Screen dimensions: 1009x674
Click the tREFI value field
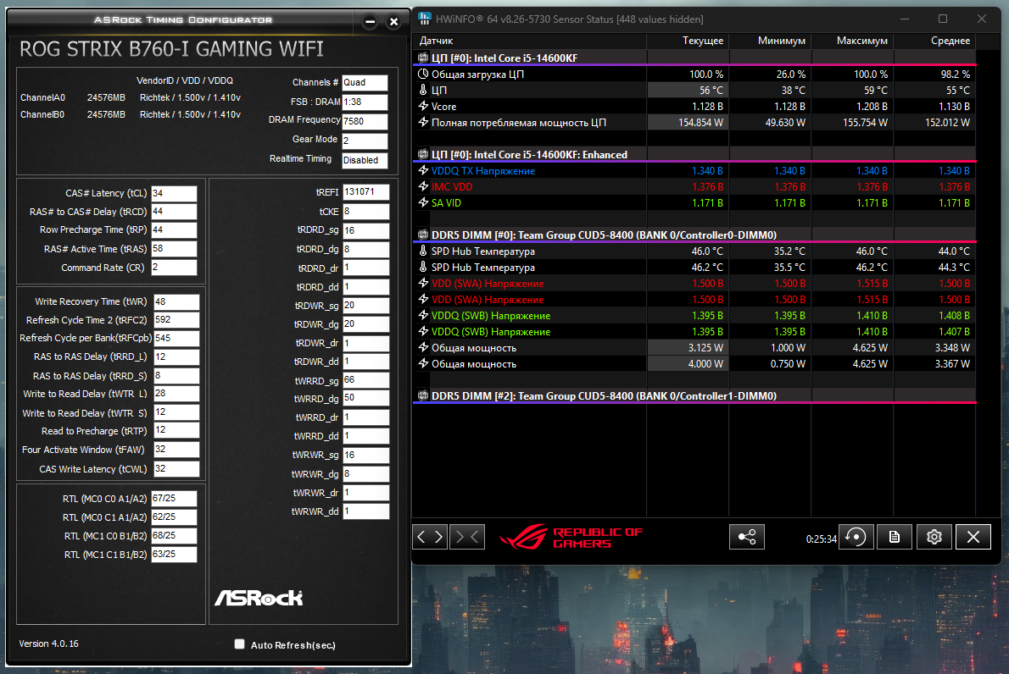coord(365,192)
